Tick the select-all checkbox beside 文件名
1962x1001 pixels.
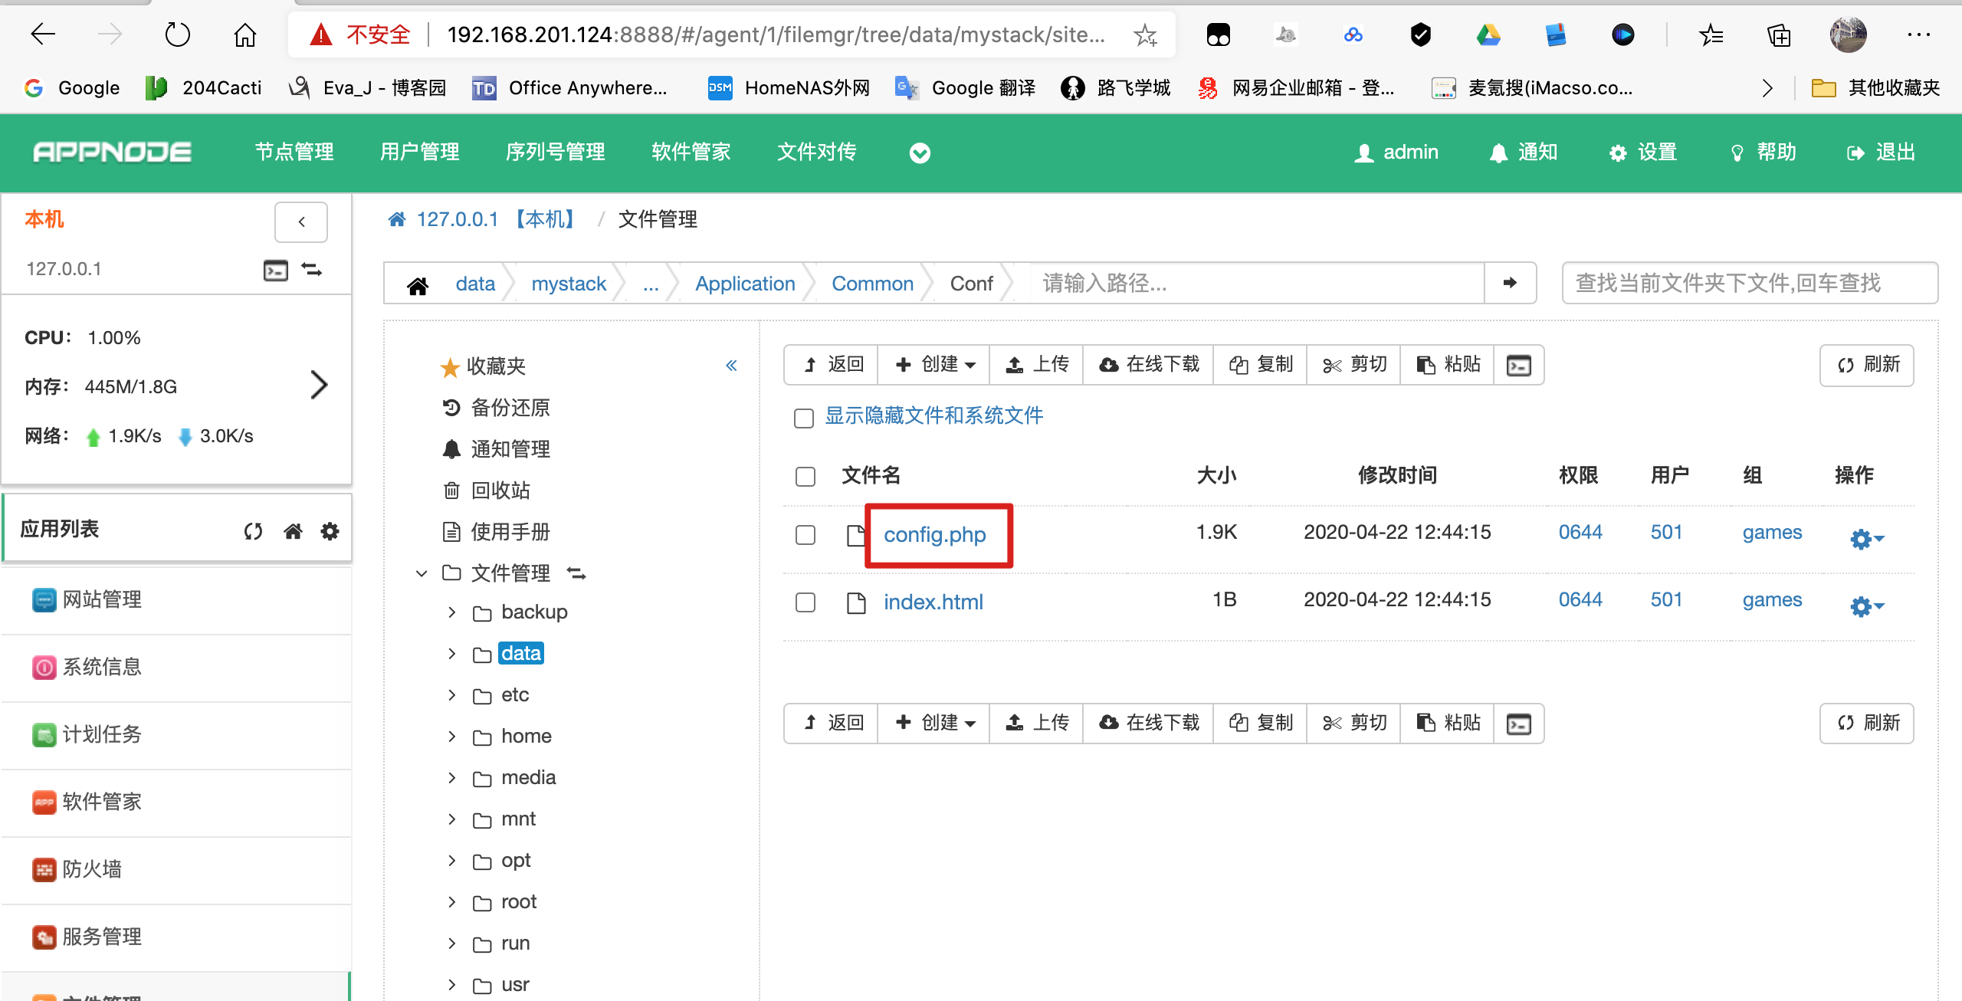point(805,476)
